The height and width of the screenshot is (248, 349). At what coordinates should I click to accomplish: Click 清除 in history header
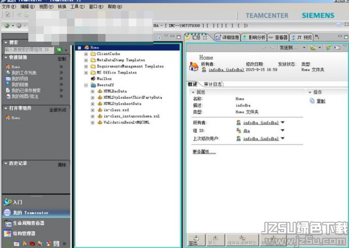[62, 165]
